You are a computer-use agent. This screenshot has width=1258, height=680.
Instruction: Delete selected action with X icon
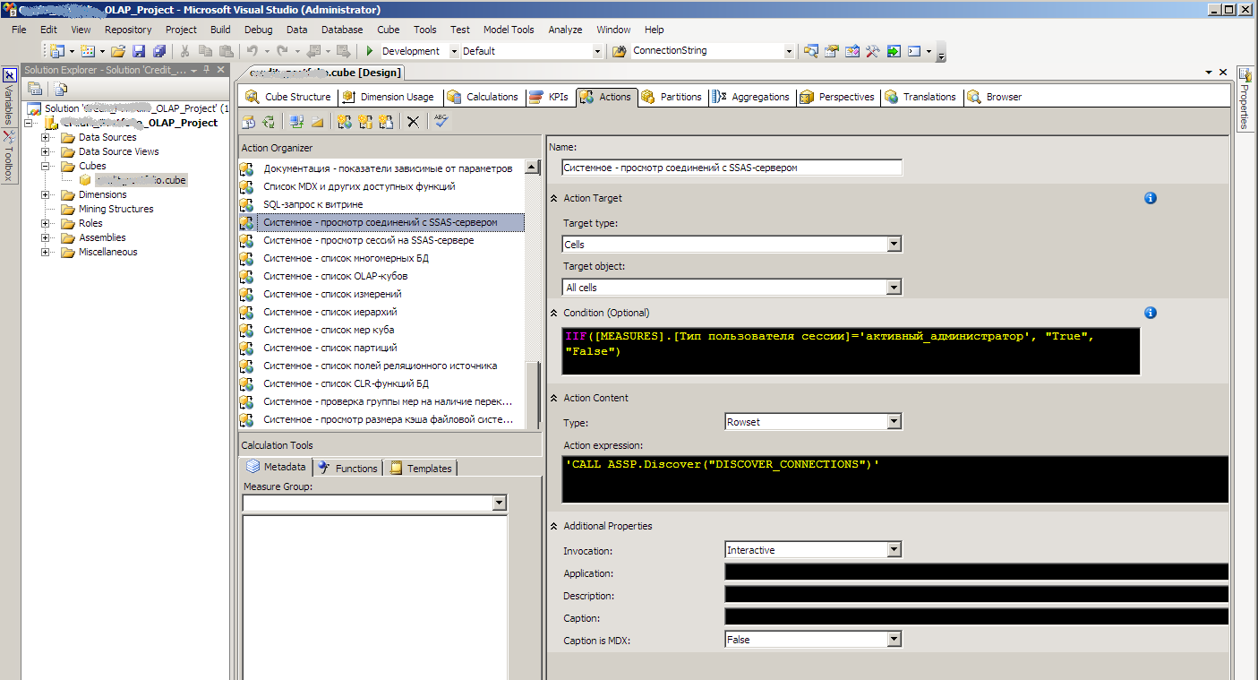tap(413, 122)
